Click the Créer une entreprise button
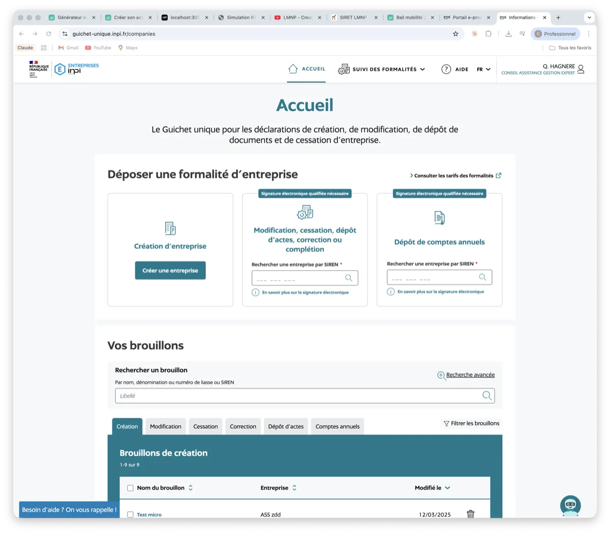 tap(170, 270)
